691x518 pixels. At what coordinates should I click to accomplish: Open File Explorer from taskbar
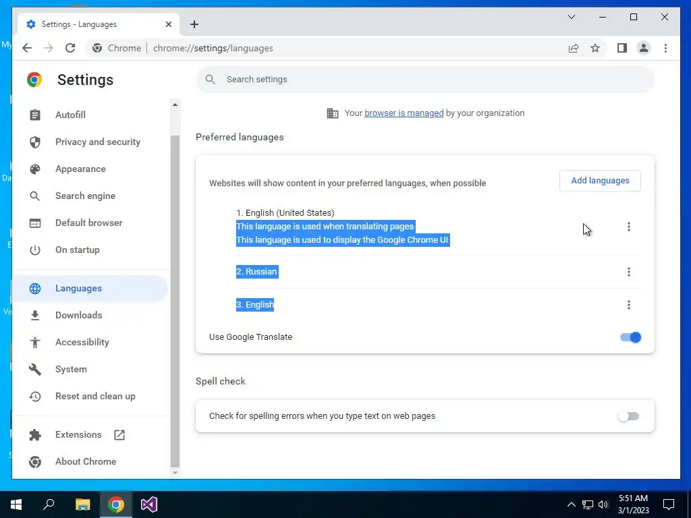pos(82,505)
